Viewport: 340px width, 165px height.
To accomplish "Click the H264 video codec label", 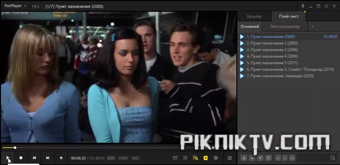I will point(123,158).
